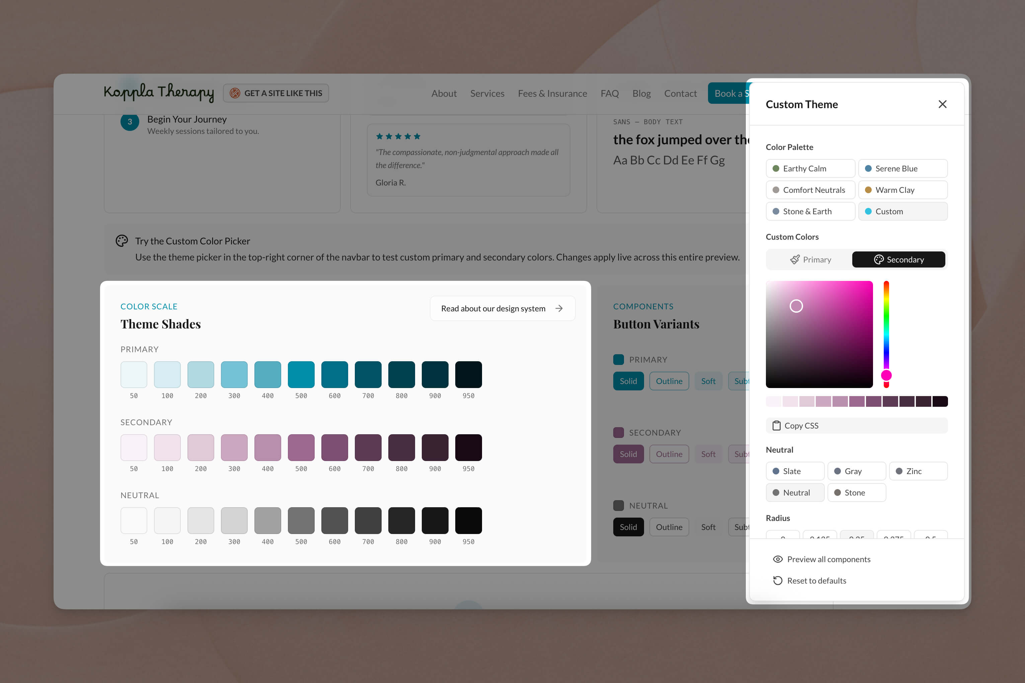Open the Services nav item
Screen dimensions: 1025x683
487,93
